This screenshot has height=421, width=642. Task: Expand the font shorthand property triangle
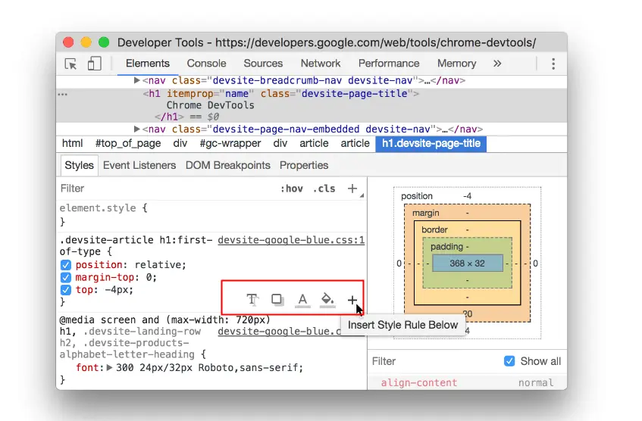(x=109, y=368)
